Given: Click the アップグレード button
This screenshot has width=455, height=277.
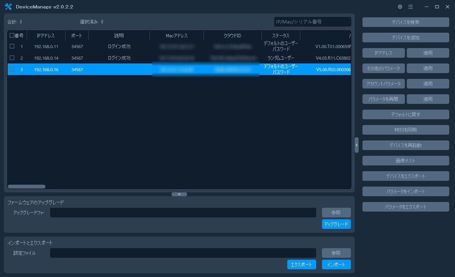Looking at the screenshot, I should pos(336,224).
